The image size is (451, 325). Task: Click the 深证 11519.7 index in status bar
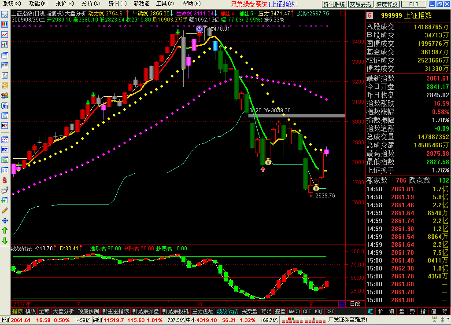(108, 320)
